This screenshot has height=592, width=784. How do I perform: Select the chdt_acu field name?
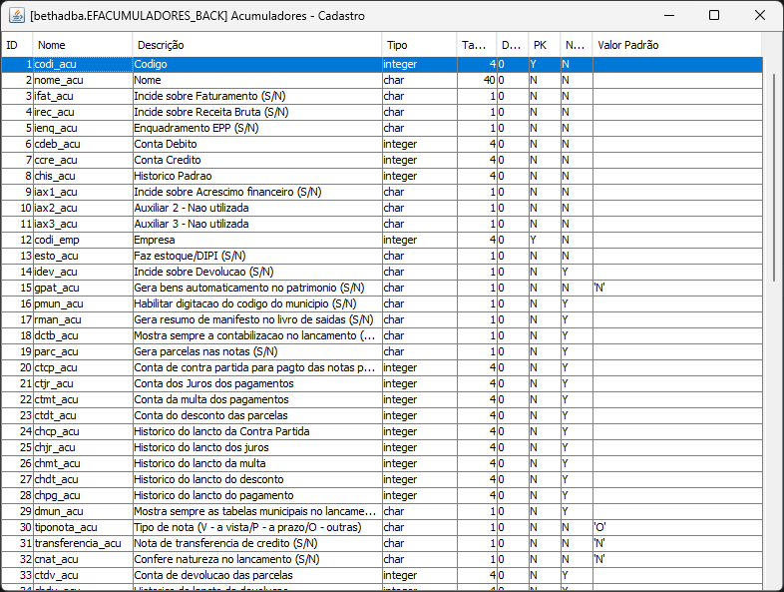[x=83, y=480]
